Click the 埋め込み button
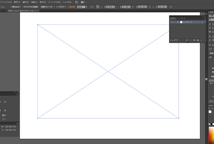The image size is (214, 144). 16,7
